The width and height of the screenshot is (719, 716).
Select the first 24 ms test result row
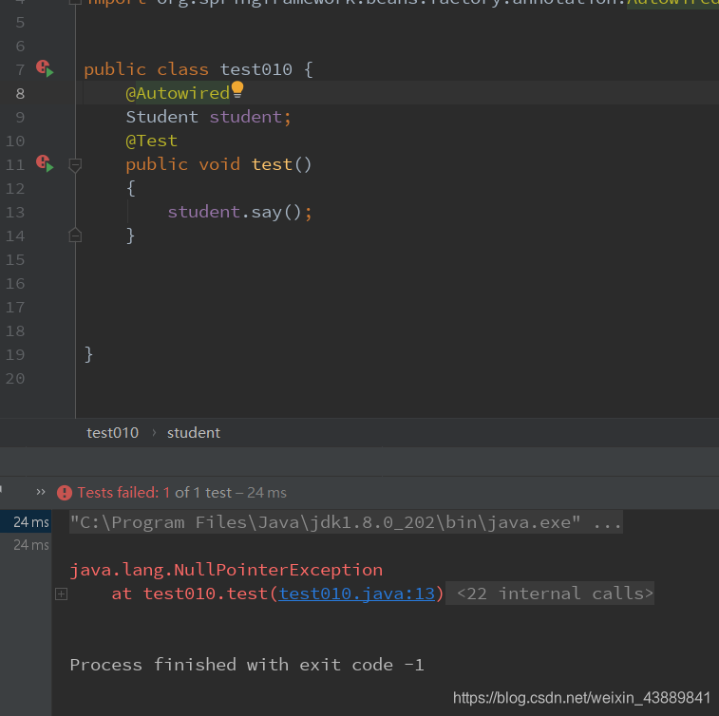[27, 521]
